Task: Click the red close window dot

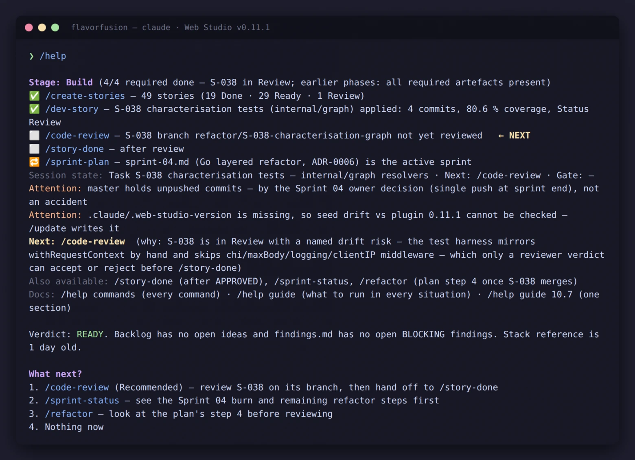Action: click(29, 28)
